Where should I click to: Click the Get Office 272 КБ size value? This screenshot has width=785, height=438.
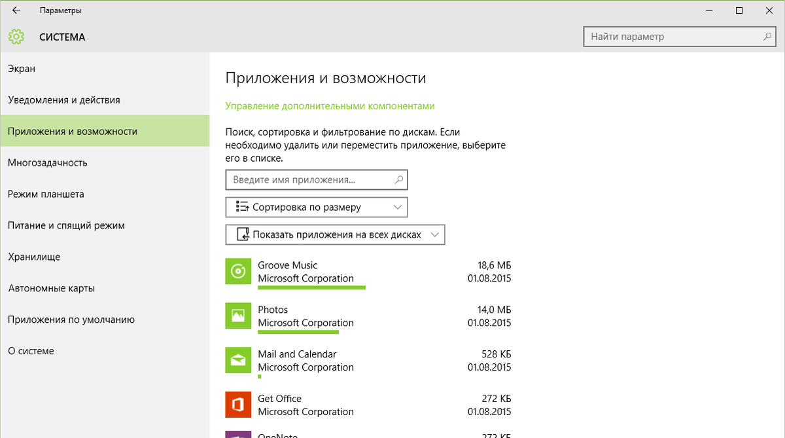(497, 399)
